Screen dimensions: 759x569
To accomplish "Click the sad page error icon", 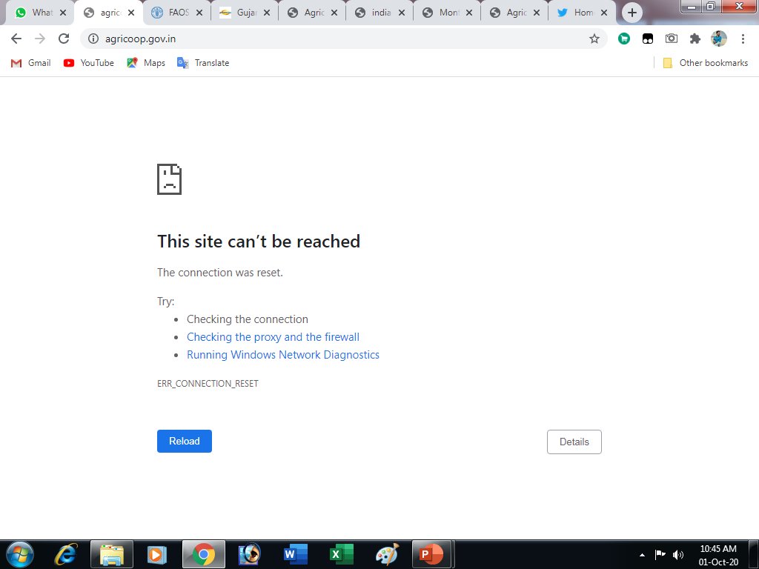I will point(170,179).
